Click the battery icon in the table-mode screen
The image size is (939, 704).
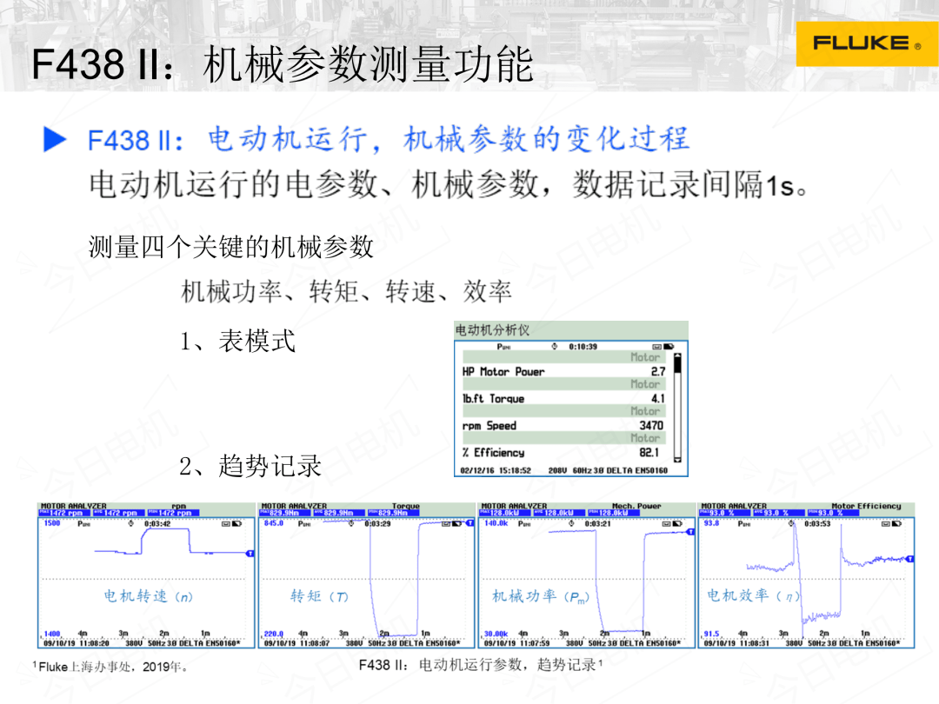pyautogui.click(x=669, y=346)
